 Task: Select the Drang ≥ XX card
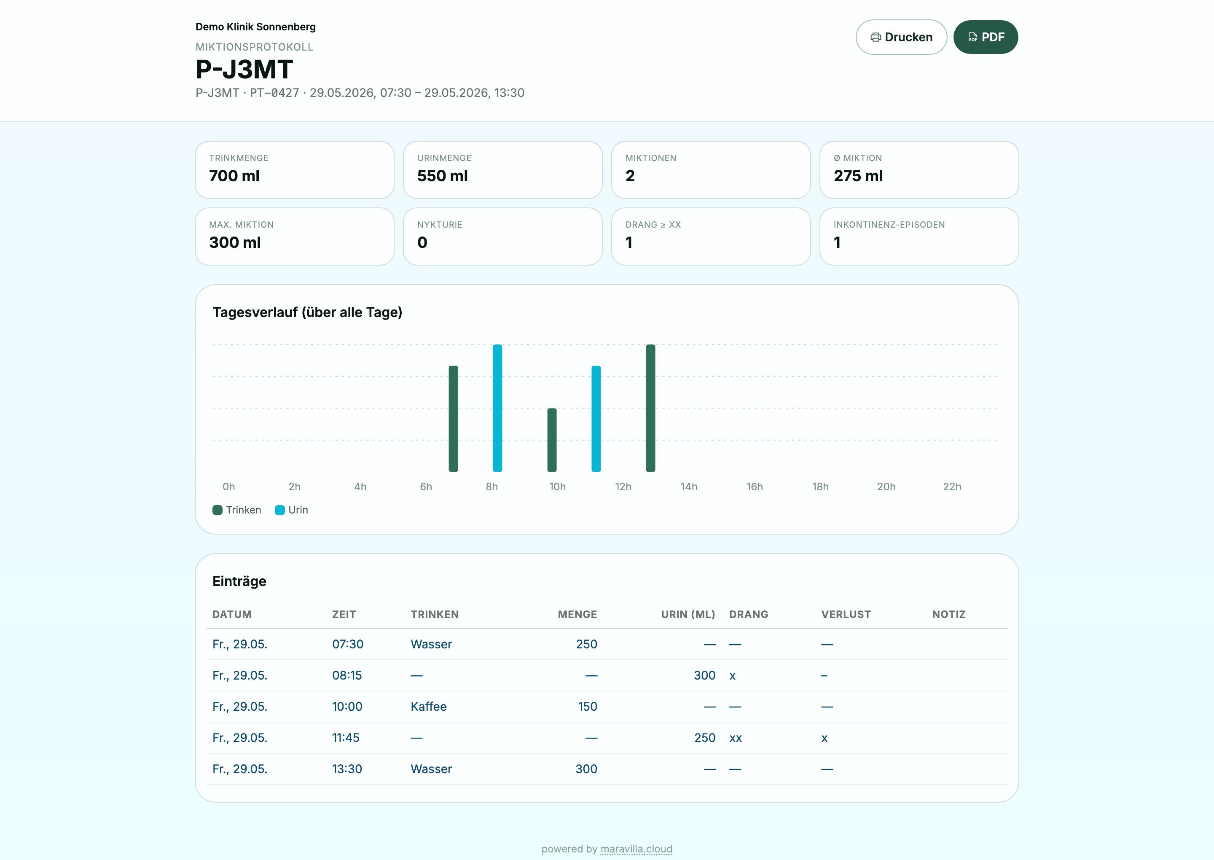pos(711,236)
